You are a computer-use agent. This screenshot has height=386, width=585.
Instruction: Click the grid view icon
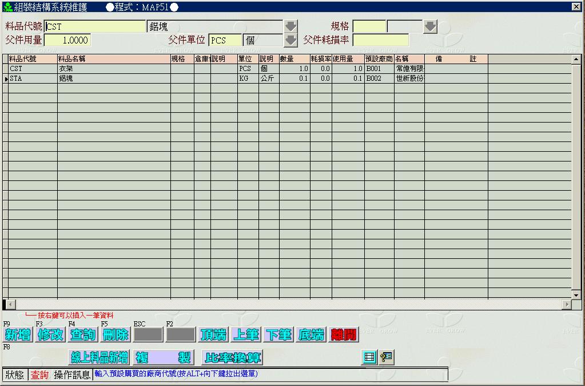coord(369,357)
